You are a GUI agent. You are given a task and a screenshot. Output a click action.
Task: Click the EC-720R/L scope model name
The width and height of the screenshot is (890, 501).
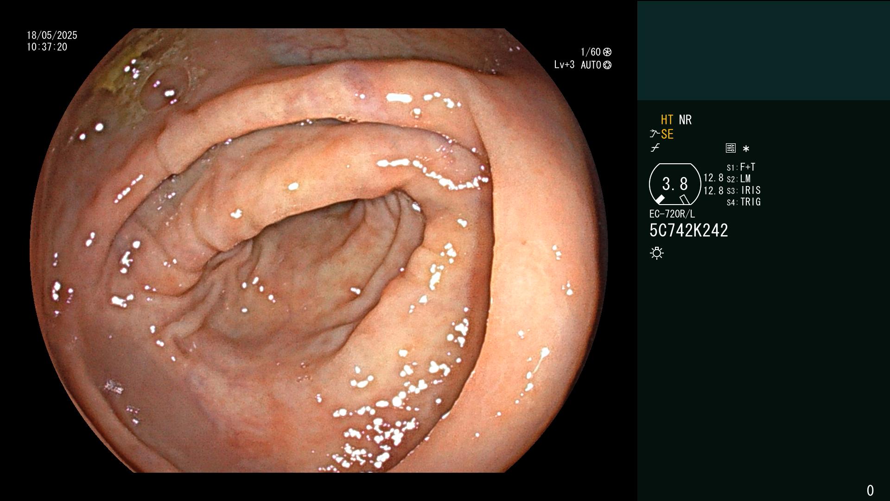point(672,214)
